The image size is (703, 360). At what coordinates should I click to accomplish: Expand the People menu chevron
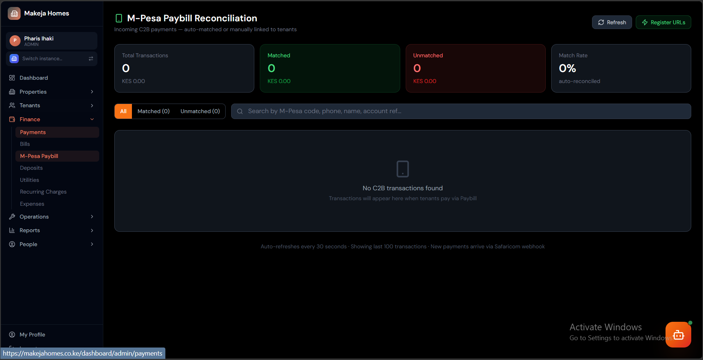click(x=92, y=244)
